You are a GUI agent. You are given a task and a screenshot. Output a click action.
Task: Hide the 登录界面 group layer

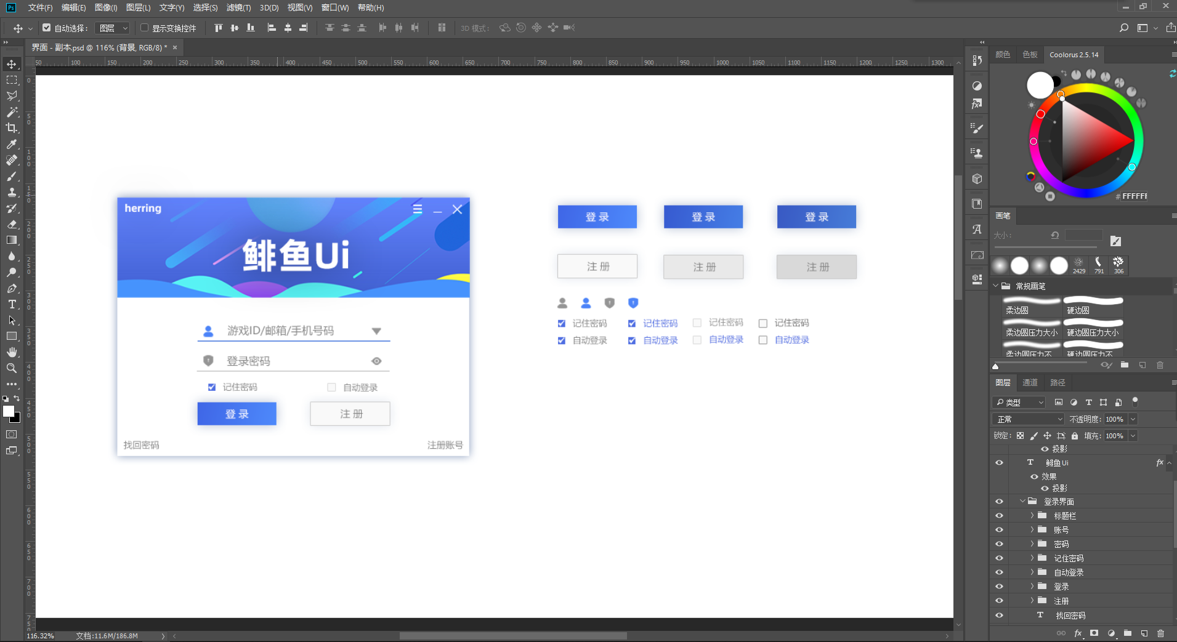[999, 502]
